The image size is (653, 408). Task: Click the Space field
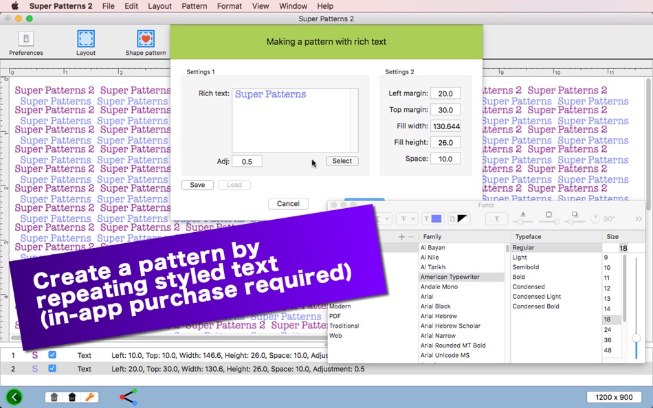coord(445,158)
